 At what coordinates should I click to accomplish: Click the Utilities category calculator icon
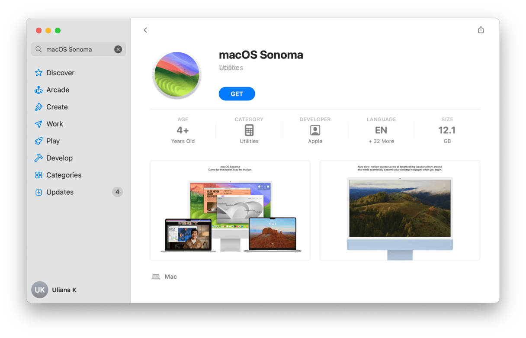click(249, 130)
